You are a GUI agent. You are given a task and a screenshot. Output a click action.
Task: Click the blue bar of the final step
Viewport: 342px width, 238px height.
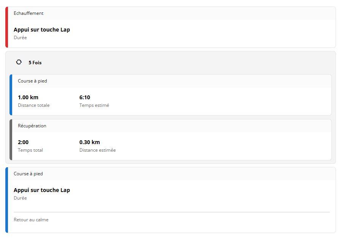click(6, 200)
